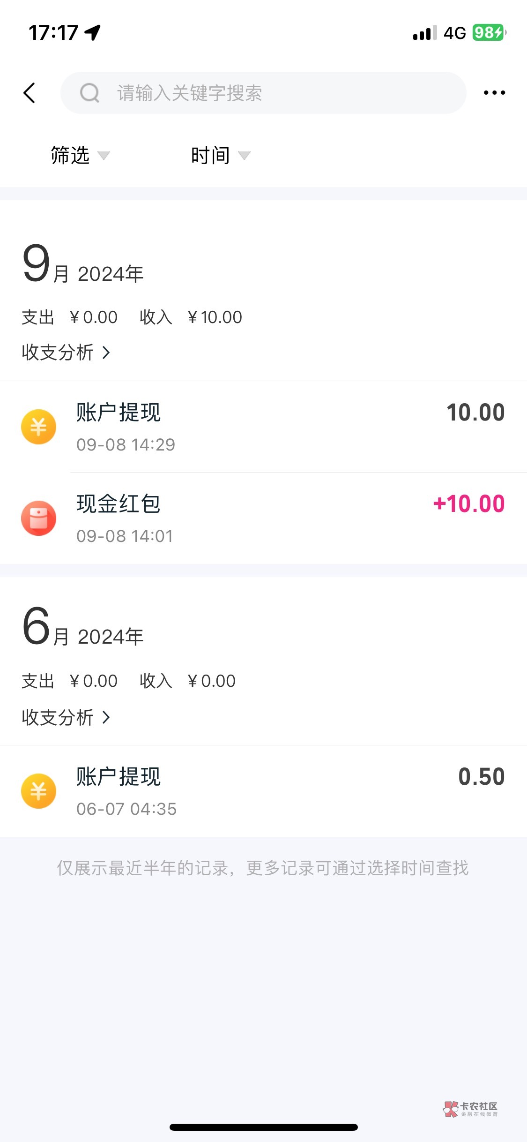Viewport: 527px width, 1142px height.
Task: Tap the yellow yen icon for 09-08 withdrawal
Action: click(39, 427)
